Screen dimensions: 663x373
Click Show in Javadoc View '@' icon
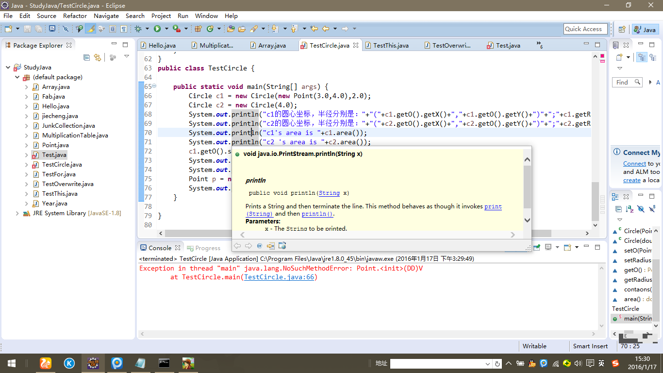click(x=260, y=246)
